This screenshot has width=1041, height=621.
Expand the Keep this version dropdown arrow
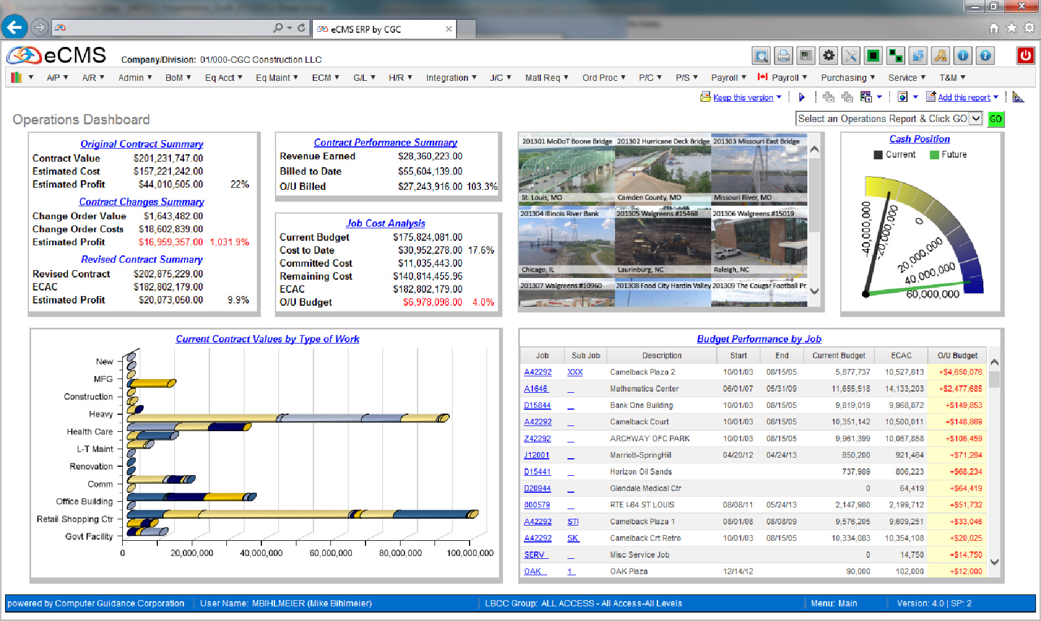[x=779, y=97]
